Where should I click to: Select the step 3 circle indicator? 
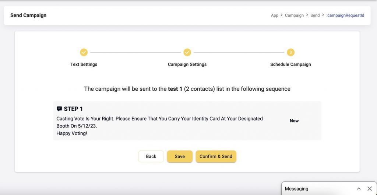tap(290, 52)
